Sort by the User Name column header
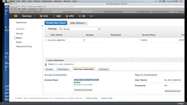Image resolution: width=187 pixels, height=105 pixels. 56,35
